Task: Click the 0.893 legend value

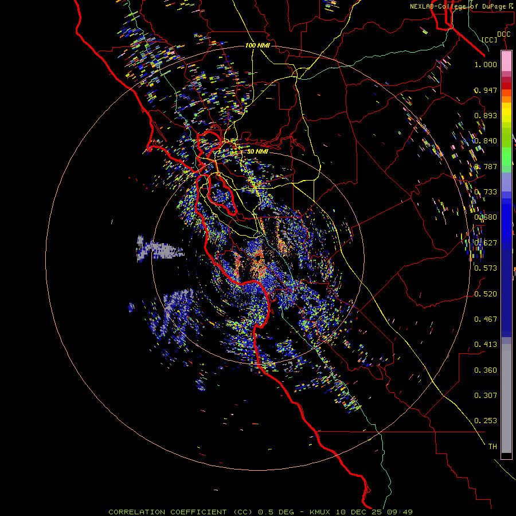Action: click(x=486, y=115)
